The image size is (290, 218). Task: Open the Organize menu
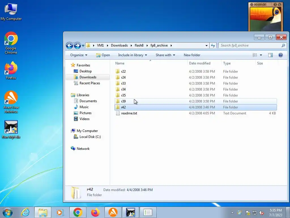(79, 55)
